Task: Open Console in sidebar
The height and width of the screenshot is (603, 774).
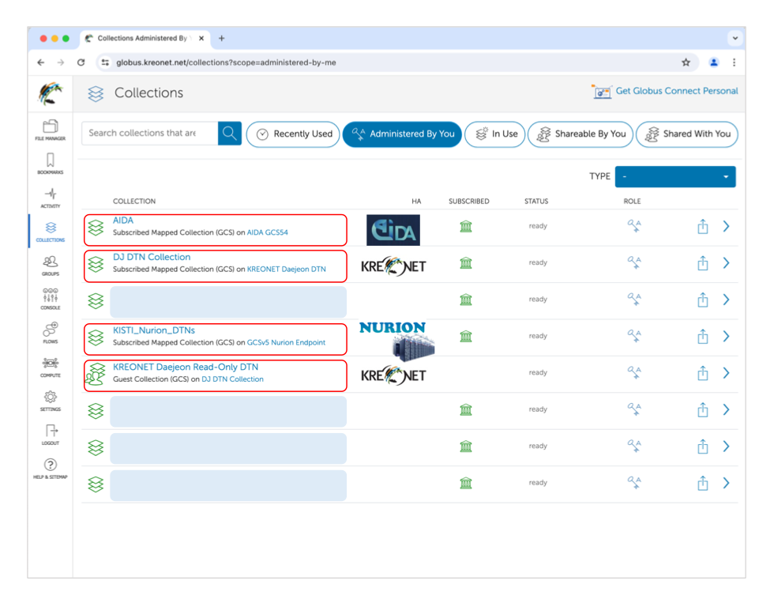Action: 51,300
